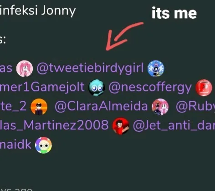Open the @tweetiebirdygirl mention
215x191 pixels.
tap(90, 69)
